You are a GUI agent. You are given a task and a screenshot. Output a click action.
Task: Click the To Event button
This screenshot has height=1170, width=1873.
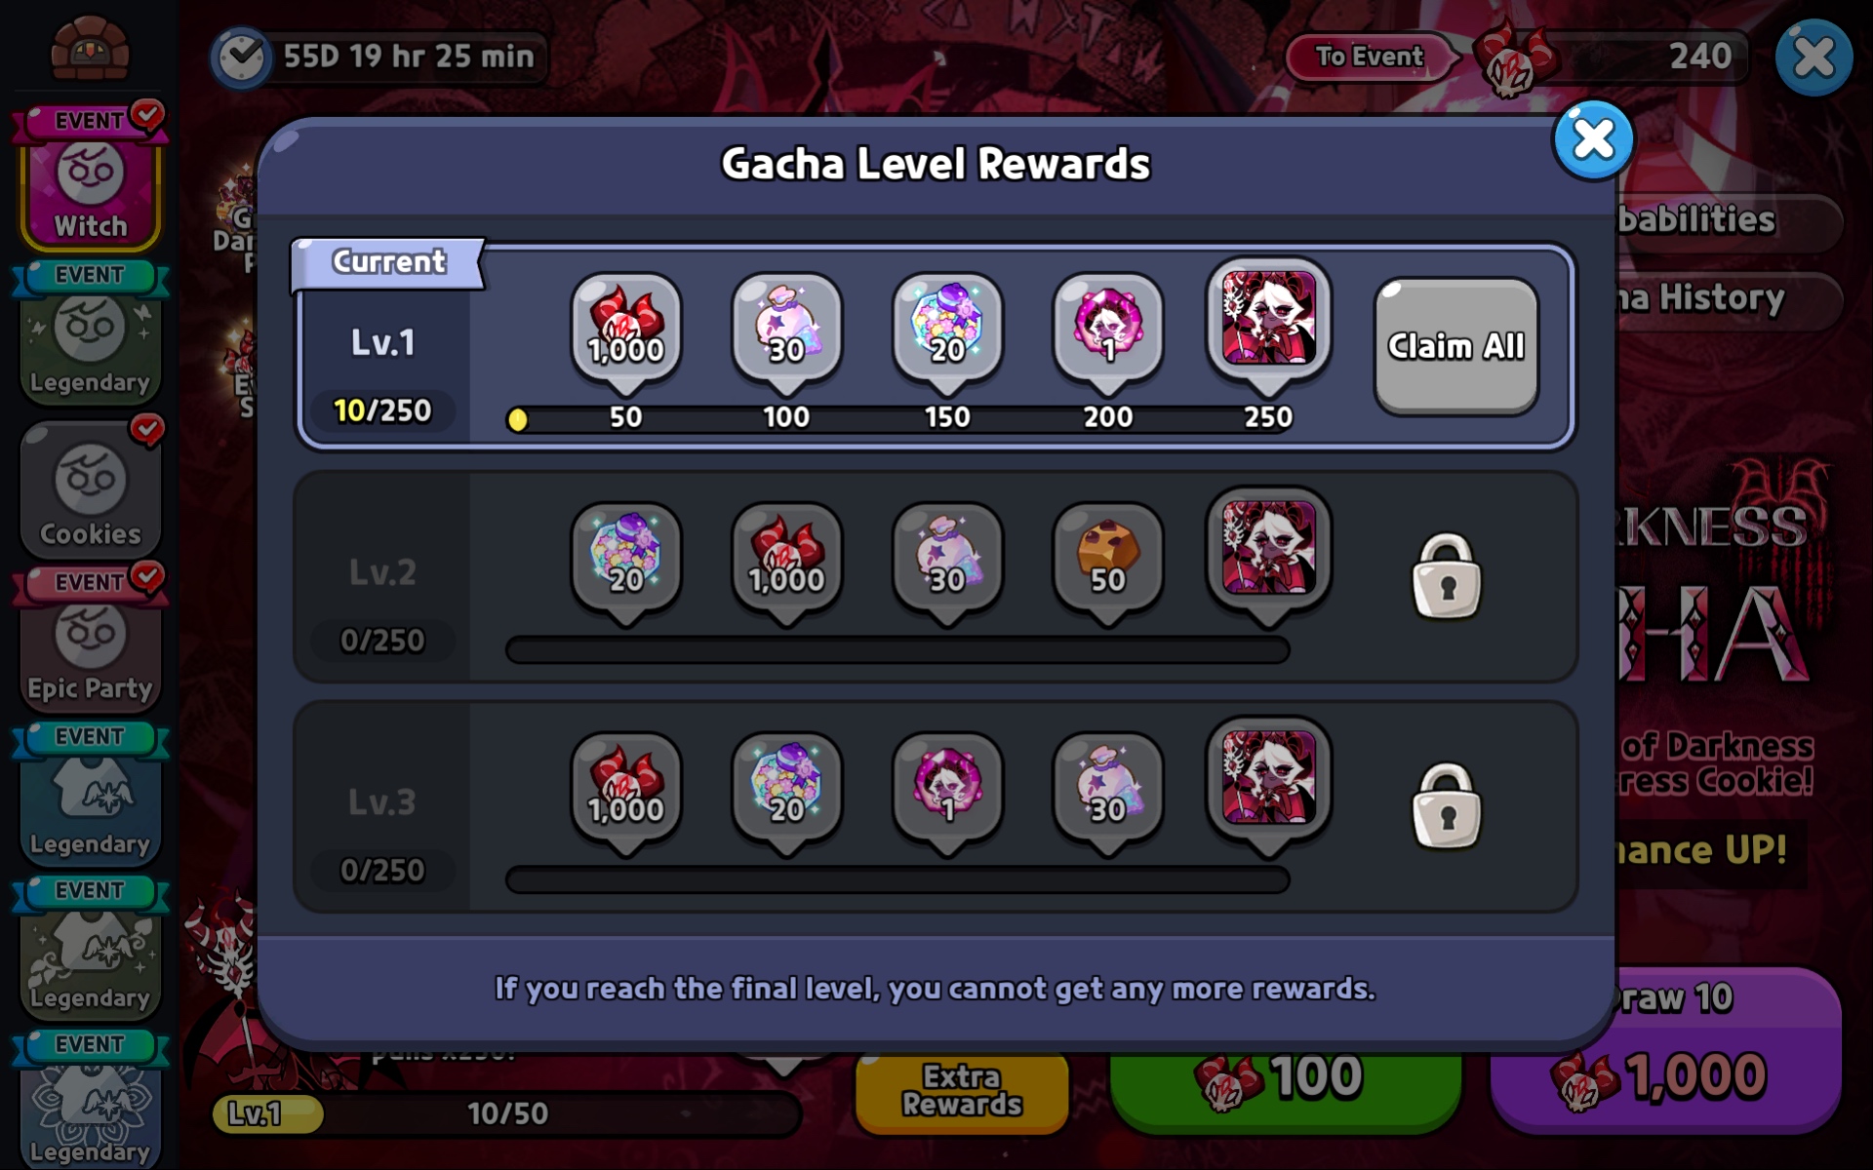point(1369,57)
